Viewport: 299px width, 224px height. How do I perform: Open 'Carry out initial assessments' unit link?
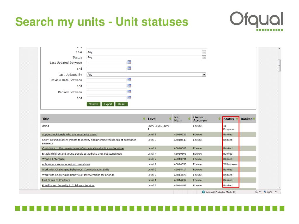click(x=89, y=141)
